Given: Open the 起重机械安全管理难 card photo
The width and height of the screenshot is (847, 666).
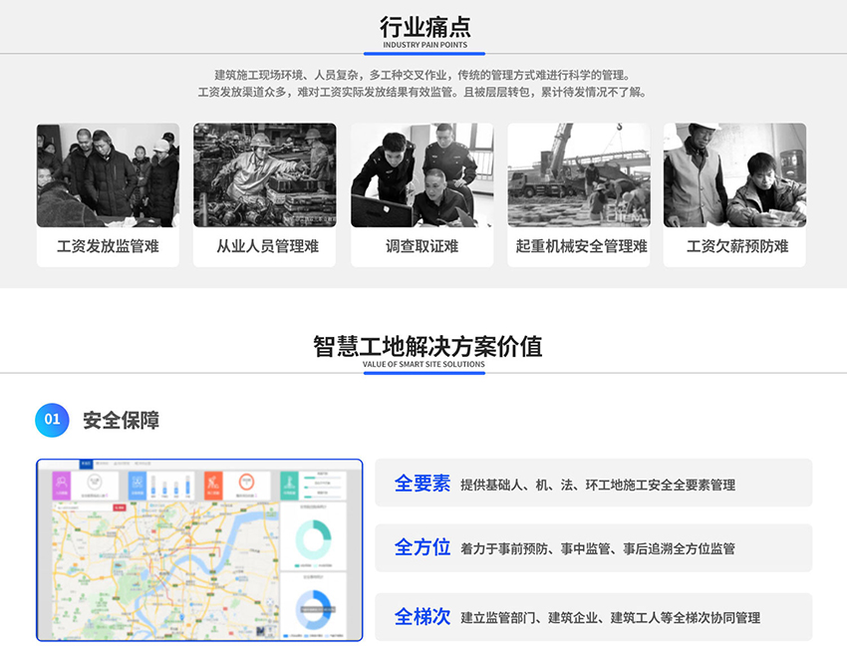Looking at the screenshot, I should [x=578, y=175].
